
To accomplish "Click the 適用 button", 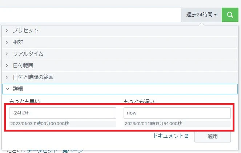I will tap(213, 136).
